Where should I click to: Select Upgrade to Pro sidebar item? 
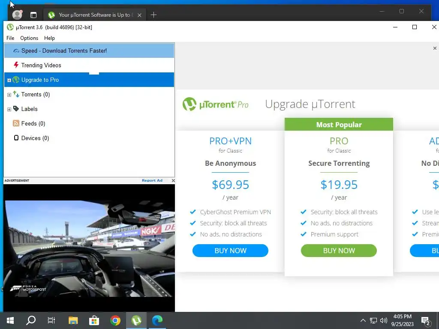coord(89,80)
